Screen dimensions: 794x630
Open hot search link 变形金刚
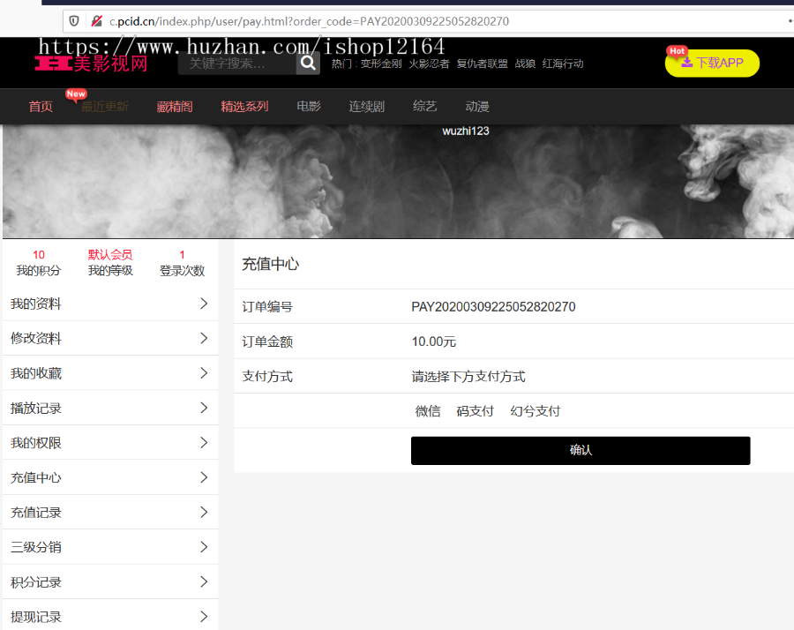coord(381,64)
